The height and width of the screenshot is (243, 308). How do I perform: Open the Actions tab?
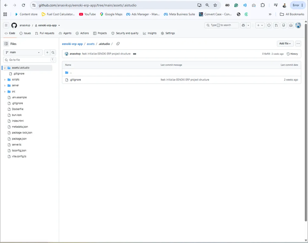(82, 33)
